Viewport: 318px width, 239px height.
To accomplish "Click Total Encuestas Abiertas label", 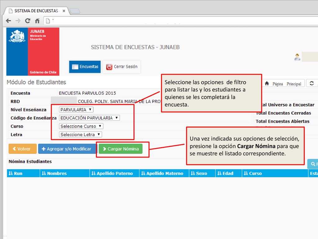I will 283,121.
